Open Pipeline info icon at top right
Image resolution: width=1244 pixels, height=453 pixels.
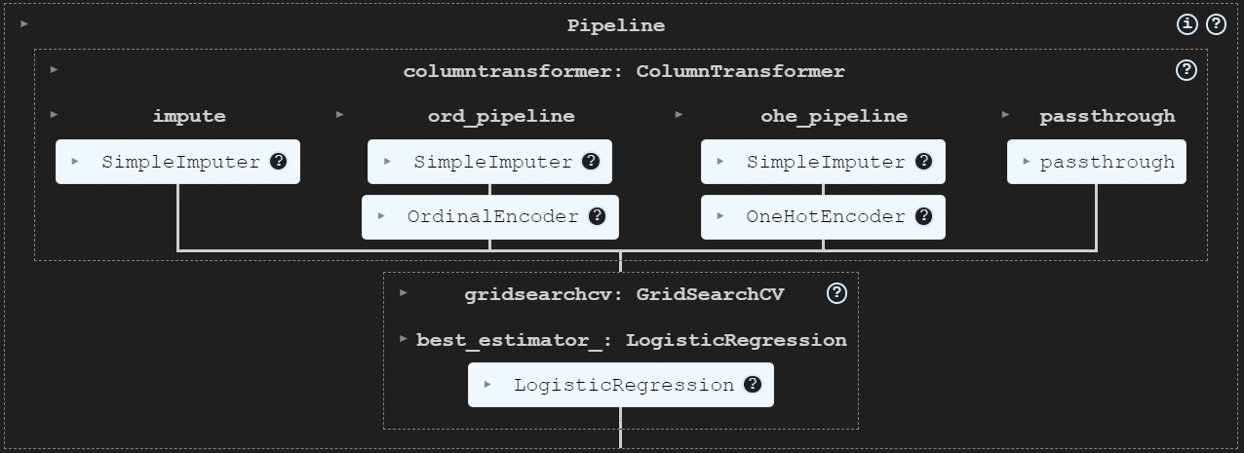click(x=1186, y=24)
